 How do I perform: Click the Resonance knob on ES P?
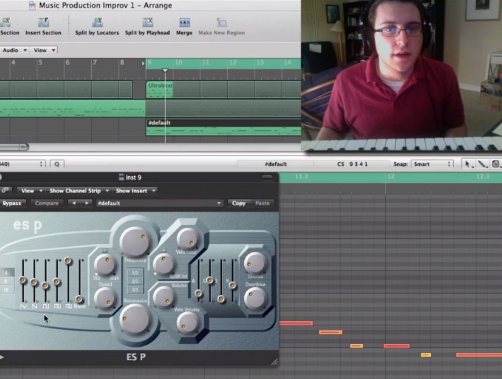135,319
